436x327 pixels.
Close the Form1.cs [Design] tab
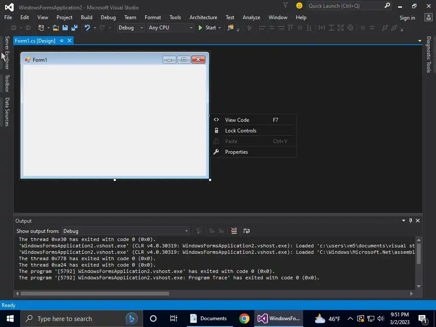pos(69,40)
